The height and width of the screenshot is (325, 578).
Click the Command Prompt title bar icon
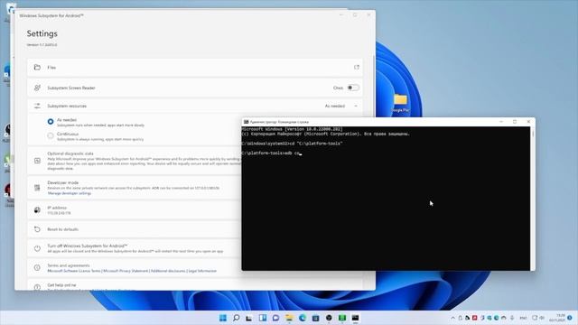tap(246, 122)
